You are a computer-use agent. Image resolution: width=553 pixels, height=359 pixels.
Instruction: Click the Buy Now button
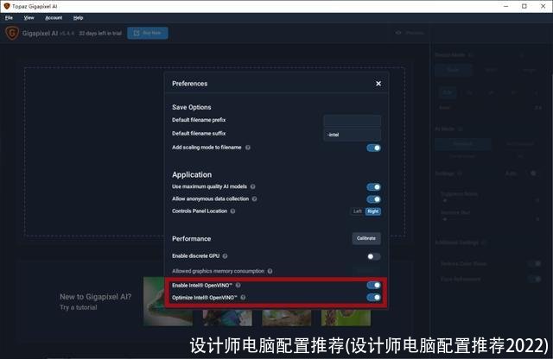tap(148, 33)
